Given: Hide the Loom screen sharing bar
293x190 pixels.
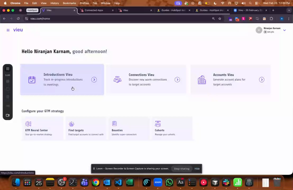Looking at the screenshot, I should click(x=197, y=169).
